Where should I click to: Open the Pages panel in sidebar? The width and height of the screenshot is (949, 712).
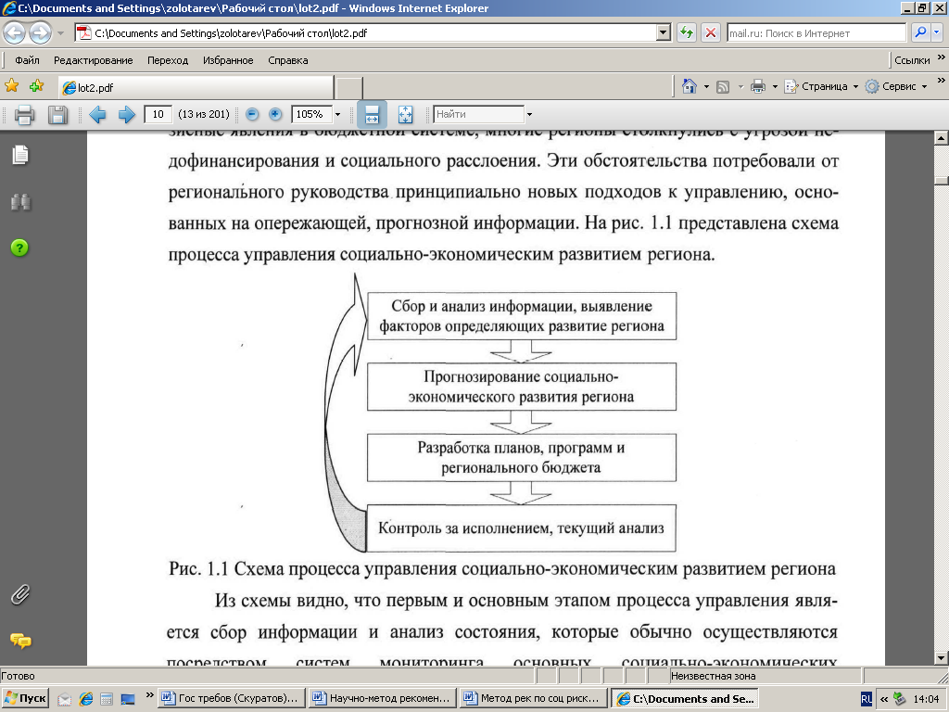click(20, 155)
